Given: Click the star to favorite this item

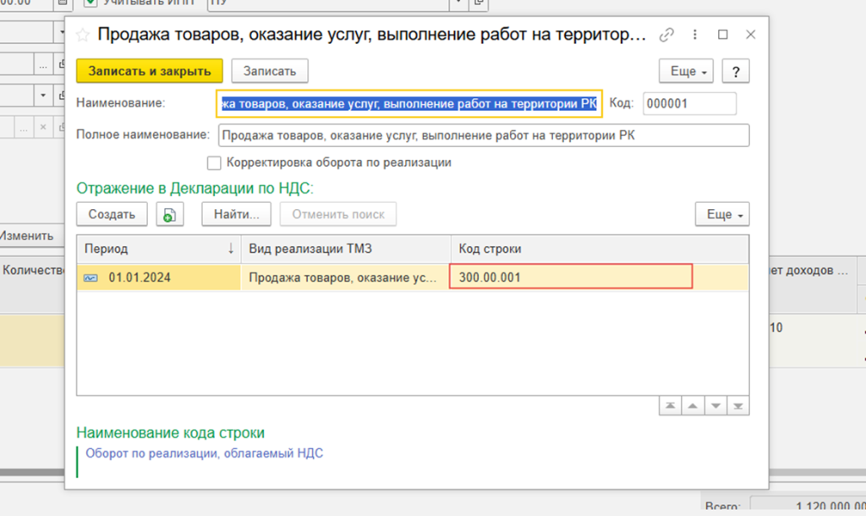Looking at the screenshot, I should (82, 35).
